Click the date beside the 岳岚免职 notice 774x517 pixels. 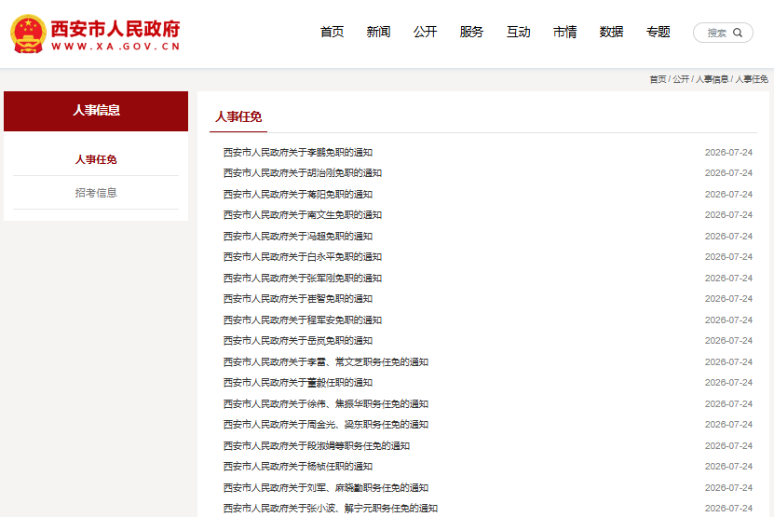point(728,341)
